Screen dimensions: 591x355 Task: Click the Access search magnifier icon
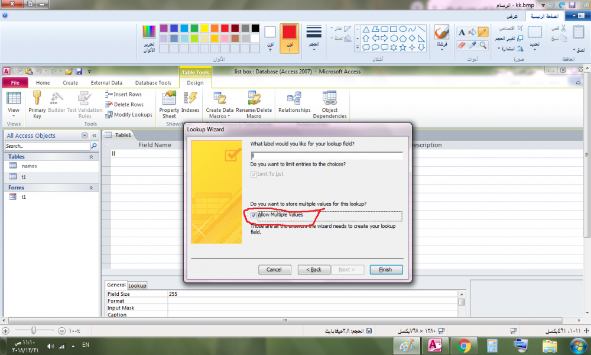[x=94, y=146]
